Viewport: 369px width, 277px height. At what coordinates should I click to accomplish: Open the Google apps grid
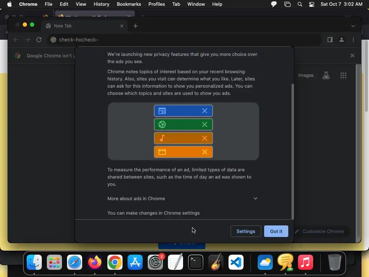click(343, 75)
